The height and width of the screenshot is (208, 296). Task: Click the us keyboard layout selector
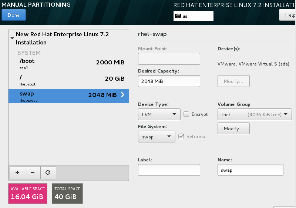194,16
